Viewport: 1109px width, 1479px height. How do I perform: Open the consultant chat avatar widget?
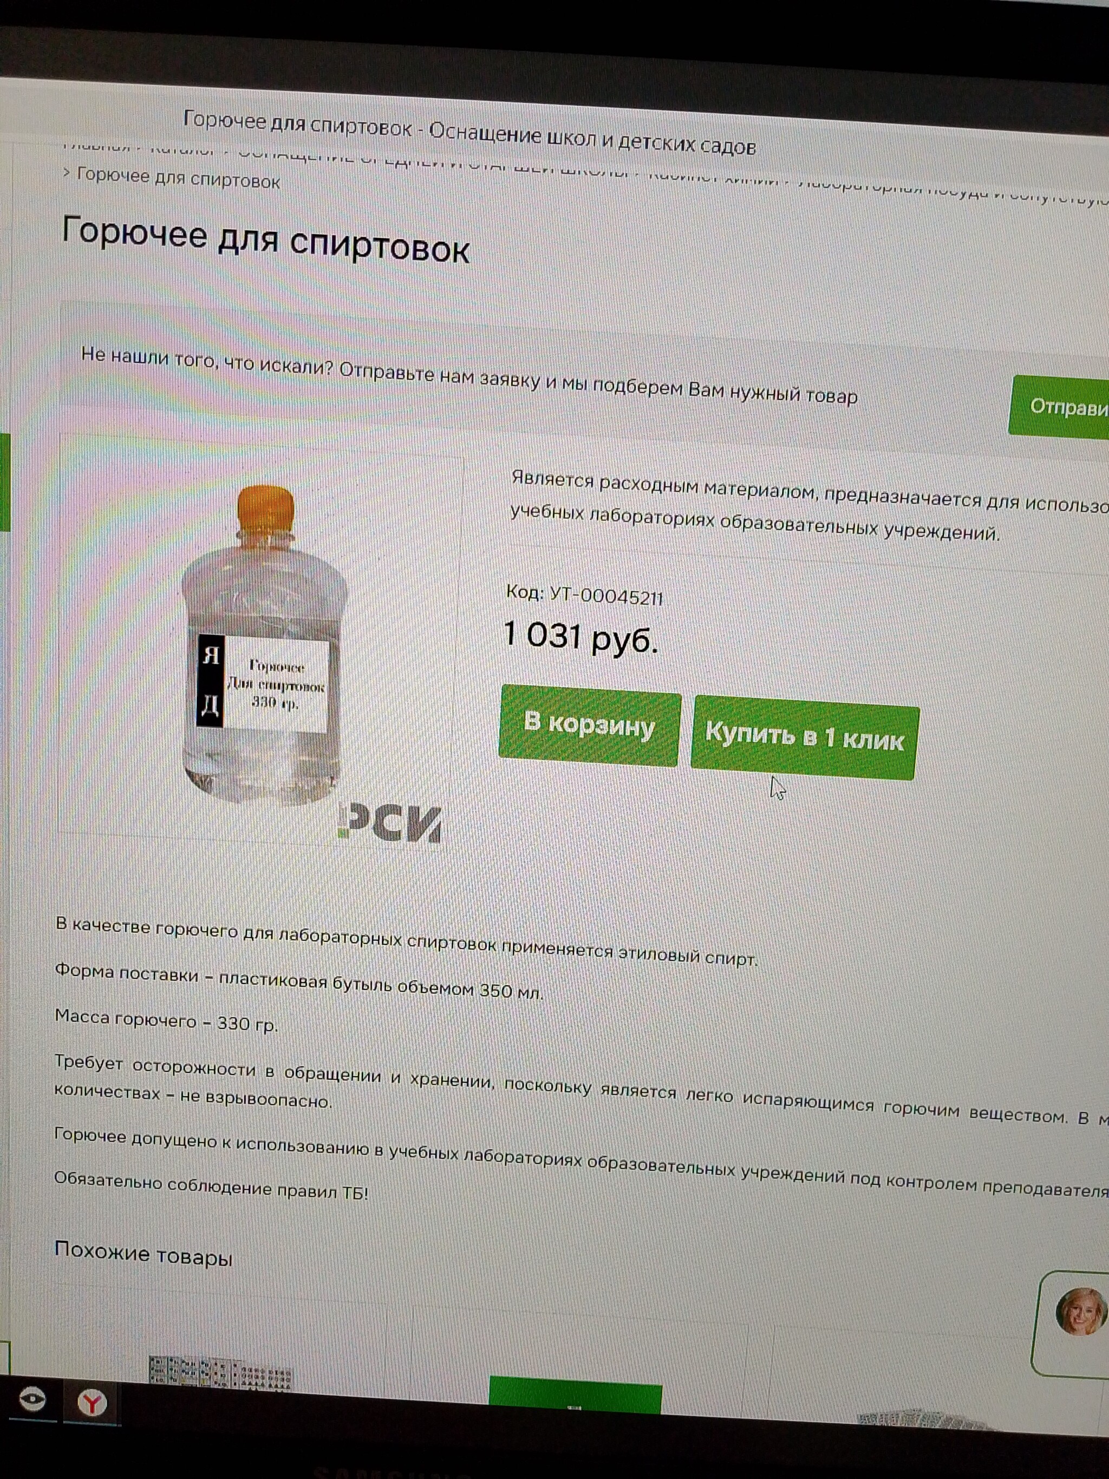(1080, 1312)
